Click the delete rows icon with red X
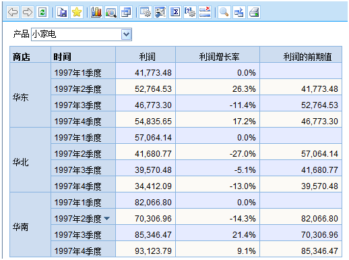 pyautogui.click(x=205, y=12)
